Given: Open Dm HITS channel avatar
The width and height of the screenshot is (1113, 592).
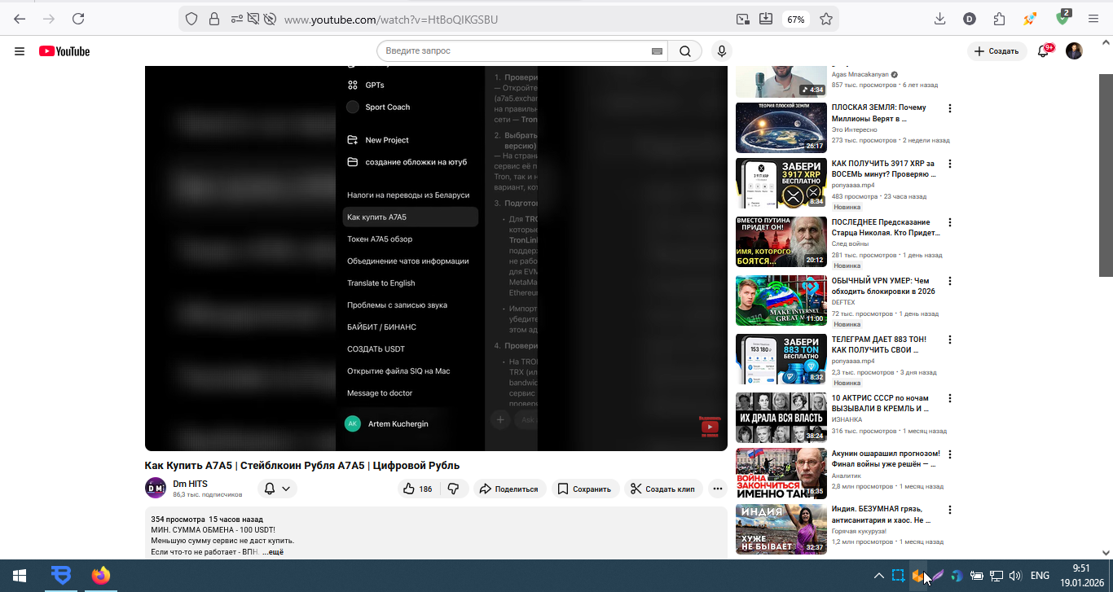Looking at the screenshot, I should (156, 489).
